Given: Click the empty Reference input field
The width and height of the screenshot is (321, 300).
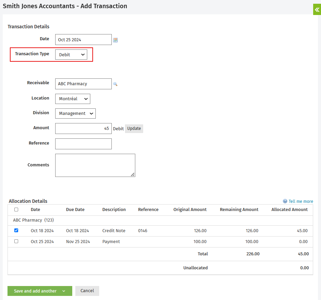Looking at the screenshot, I should [x=83, y=144].
